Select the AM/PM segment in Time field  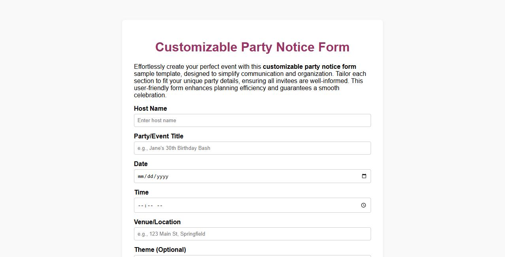pyautogui.click(x=160, y=205)
